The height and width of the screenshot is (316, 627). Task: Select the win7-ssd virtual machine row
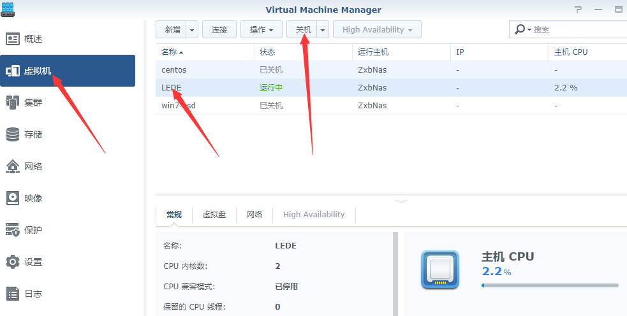click(391, 106)
